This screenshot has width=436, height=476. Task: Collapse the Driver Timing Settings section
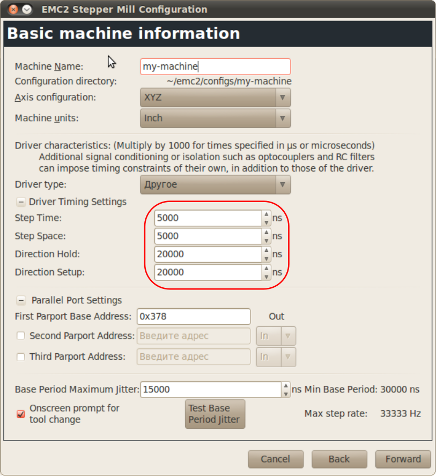[21, 202]
